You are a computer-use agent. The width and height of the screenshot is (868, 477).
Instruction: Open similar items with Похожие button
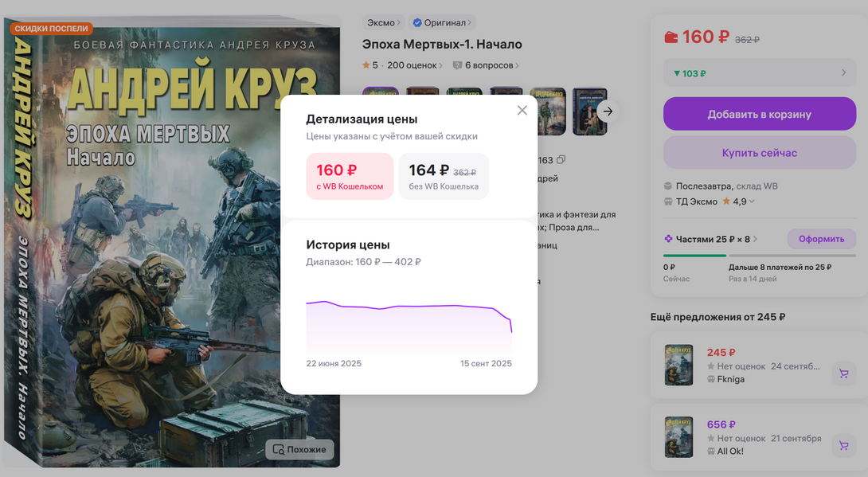tap(299, 449)
